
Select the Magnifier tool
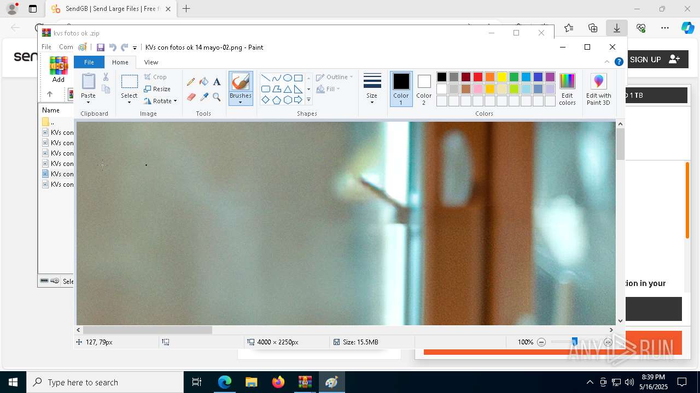point(217,97)
